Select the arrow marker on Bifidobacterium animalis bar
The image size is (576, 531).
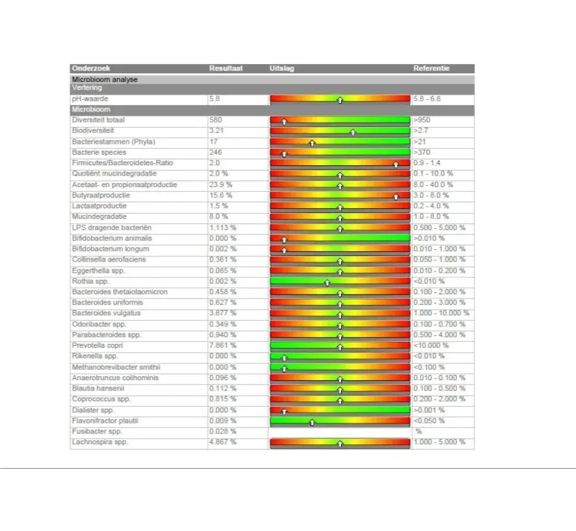285,239
